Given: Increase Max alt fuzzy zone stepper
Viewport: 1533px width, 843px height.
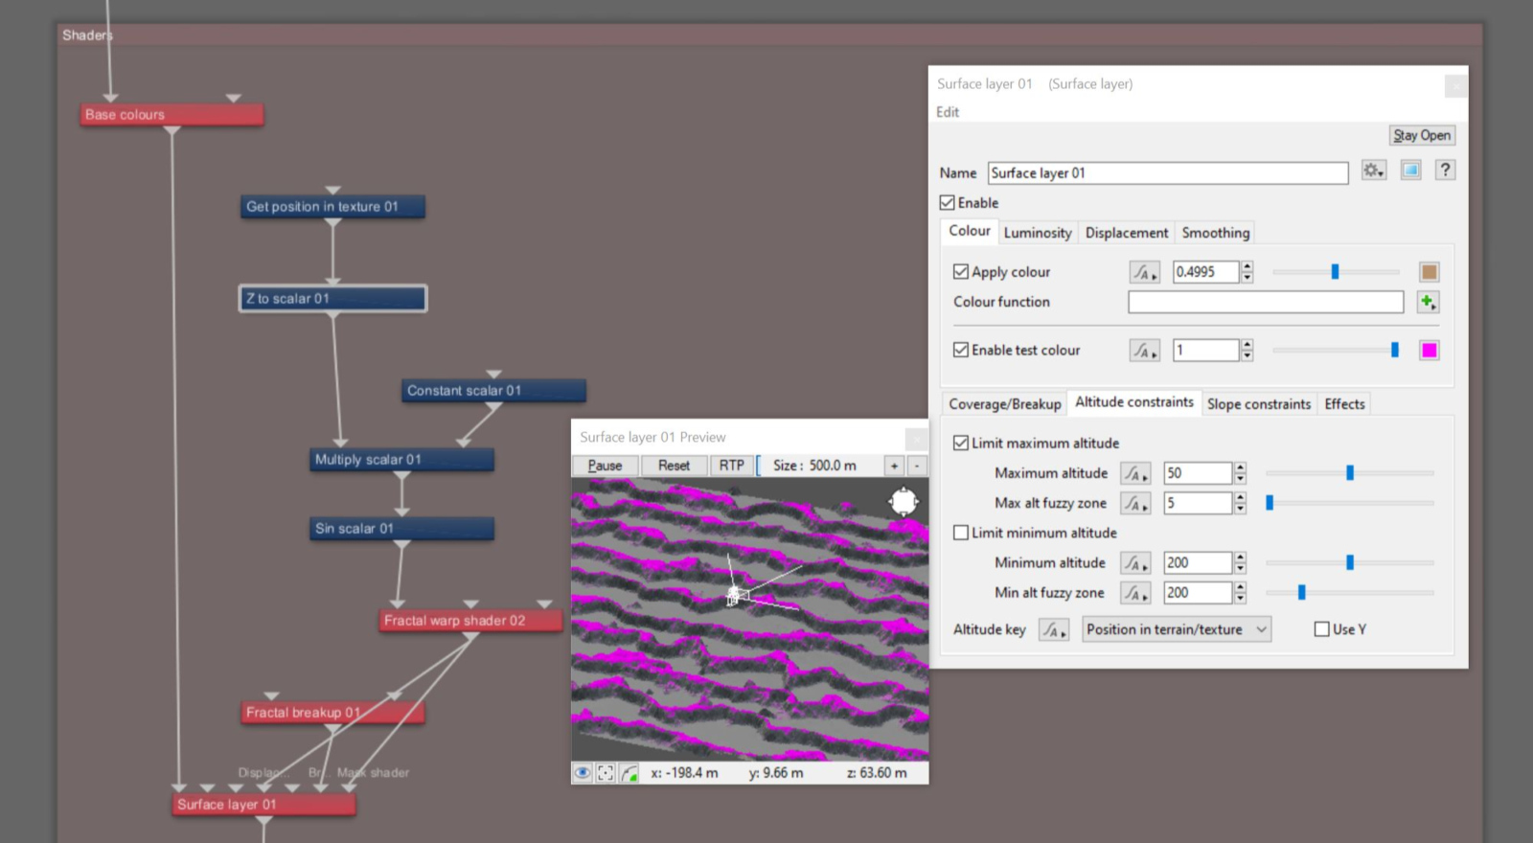Looking at the screenshot, I should tap(1240, 497).
